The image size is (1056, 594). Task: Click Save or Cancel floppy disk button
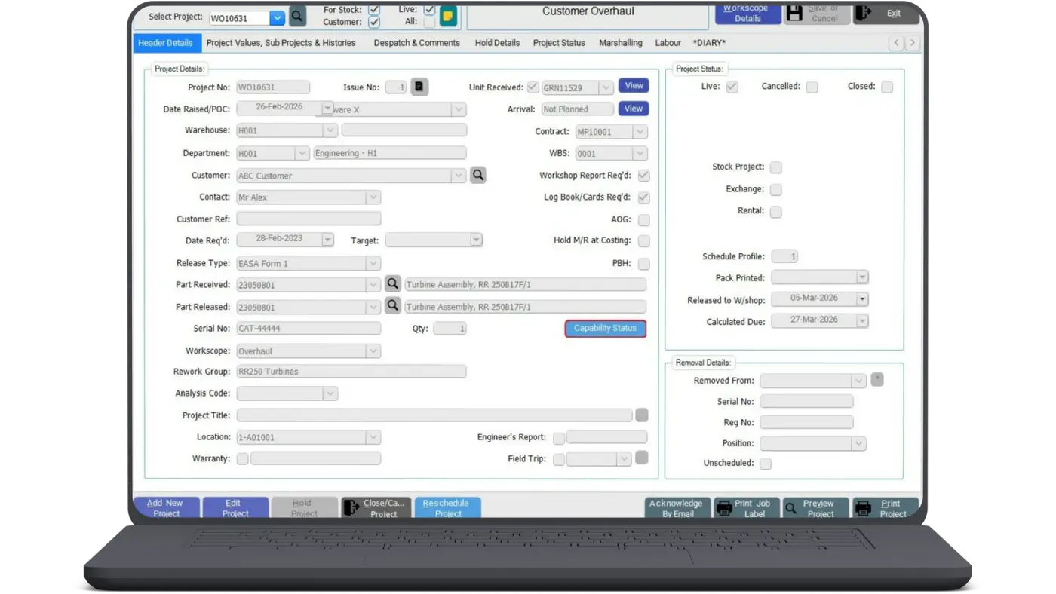817,14
